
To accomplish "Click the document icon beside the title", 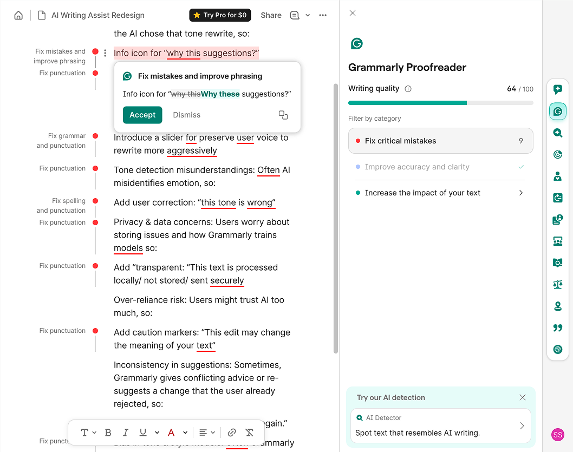I will (x=42, y=15).
